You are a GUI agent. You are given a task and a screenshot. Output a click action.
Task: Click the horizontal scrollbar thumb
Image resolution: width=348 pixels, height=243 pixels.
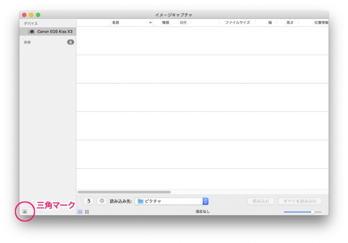click(x=124, y=192)
